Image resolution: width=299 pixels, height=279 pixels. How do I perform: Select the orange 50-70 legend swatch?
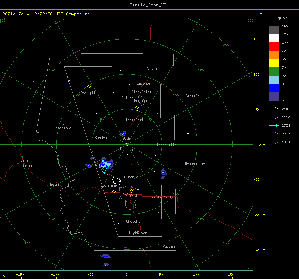[x=274, y=55]
